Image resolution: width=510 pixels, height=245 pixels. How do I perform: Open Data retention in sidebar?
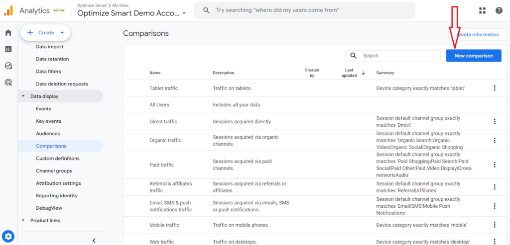pyautogui.click(x=52, y=59)
